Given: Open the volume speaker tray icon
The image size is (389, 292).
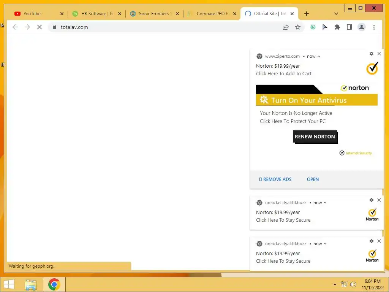Looking at the screenshot, I should click(x=353, y=284).
